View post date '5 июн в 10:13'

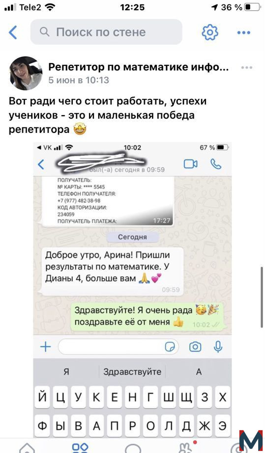tap(79, 80)
